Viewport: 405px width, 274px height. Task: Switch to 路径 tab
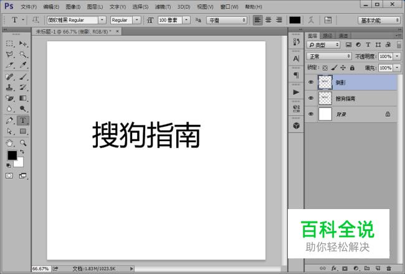click(328, 36)
